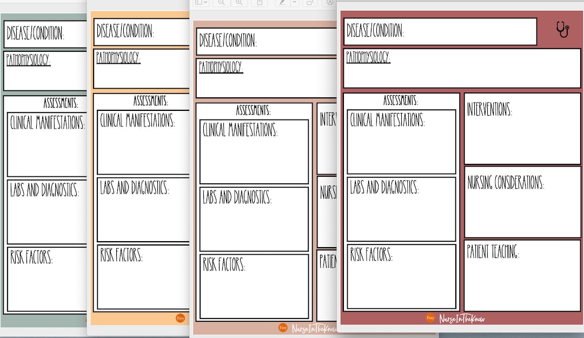Click "DISEASE/CONDITION:" in the red template

[x=375, y=31]
